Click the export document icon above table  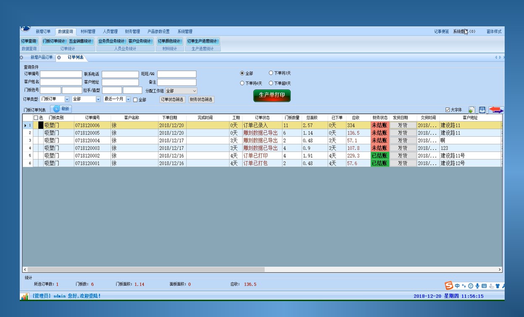point(472,110)
